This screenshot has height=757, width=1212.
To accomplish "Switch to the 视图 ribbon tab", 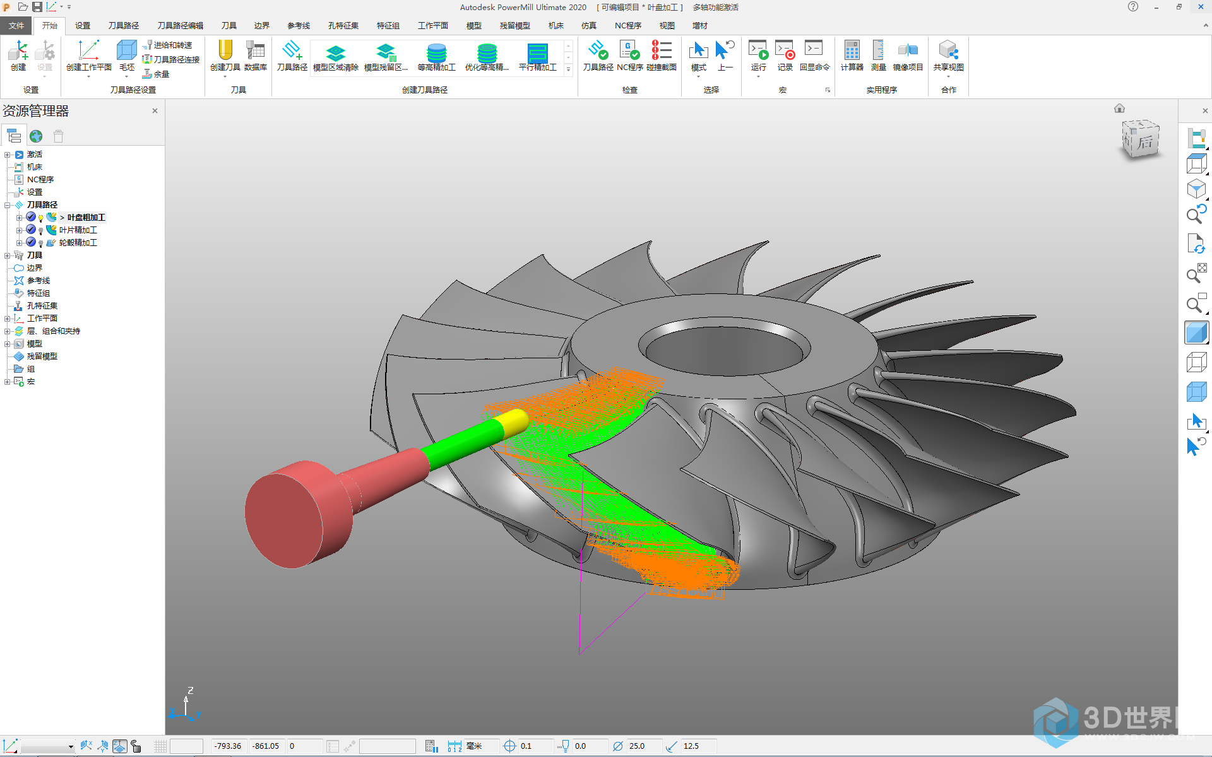I will pos(667,25).
